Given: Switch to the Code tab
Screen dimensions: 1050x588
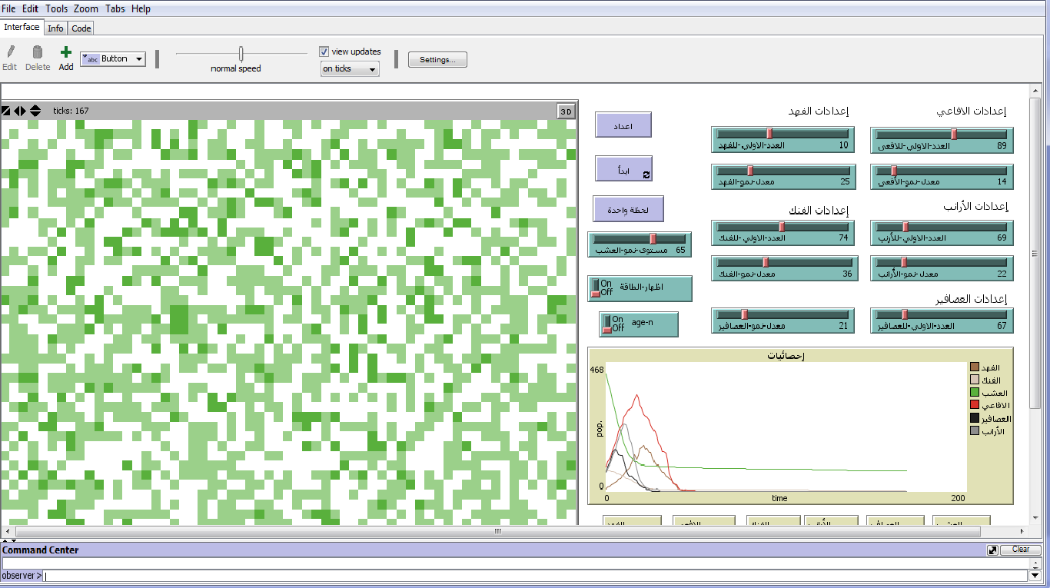Looking at the screenshot, I should click(x=81, y=28).
